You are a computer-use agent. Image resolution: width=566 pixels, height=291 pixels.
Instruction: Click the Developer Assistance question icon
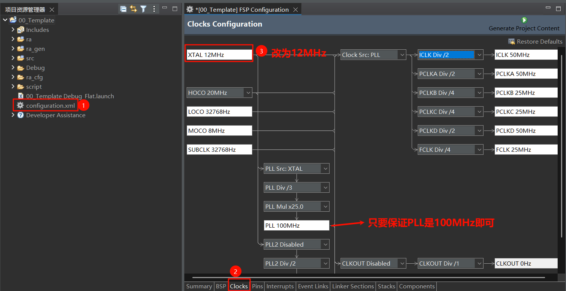[x=21, y=115]
